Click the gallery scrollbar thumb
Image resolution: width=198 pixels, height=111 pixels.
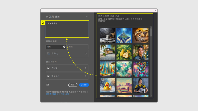151,32
